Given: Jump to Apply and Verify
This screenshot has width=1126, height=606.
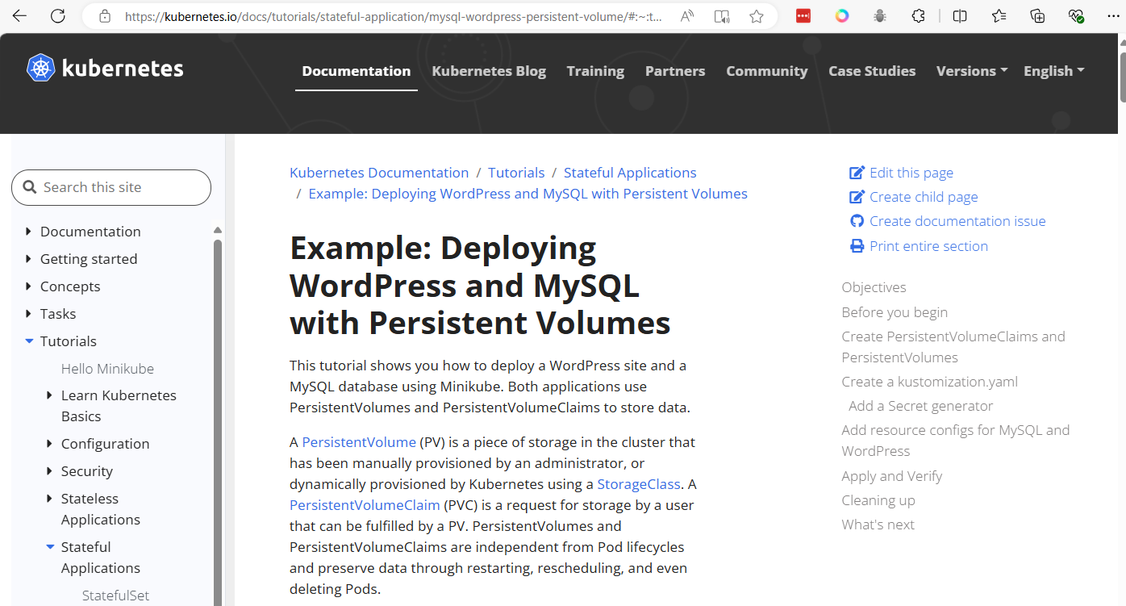Looking at the screenshot, I should tap(891, 476).
